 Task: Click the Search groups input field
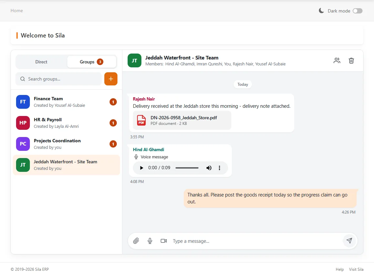59,79
